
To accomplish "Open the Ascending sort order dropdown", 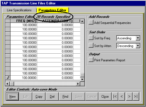I will click(138, 38).
